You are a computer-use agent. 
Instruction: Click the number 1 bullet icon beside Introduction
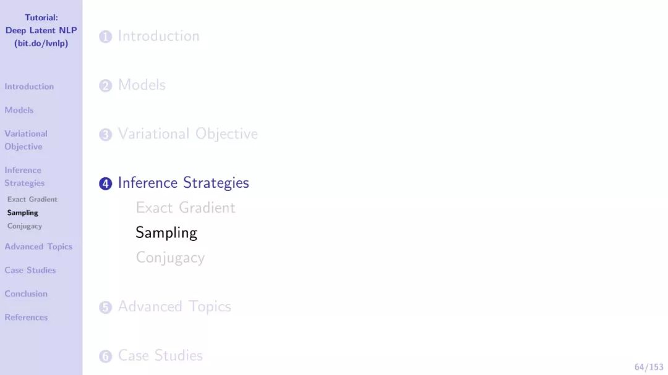(x=105, y=37)
